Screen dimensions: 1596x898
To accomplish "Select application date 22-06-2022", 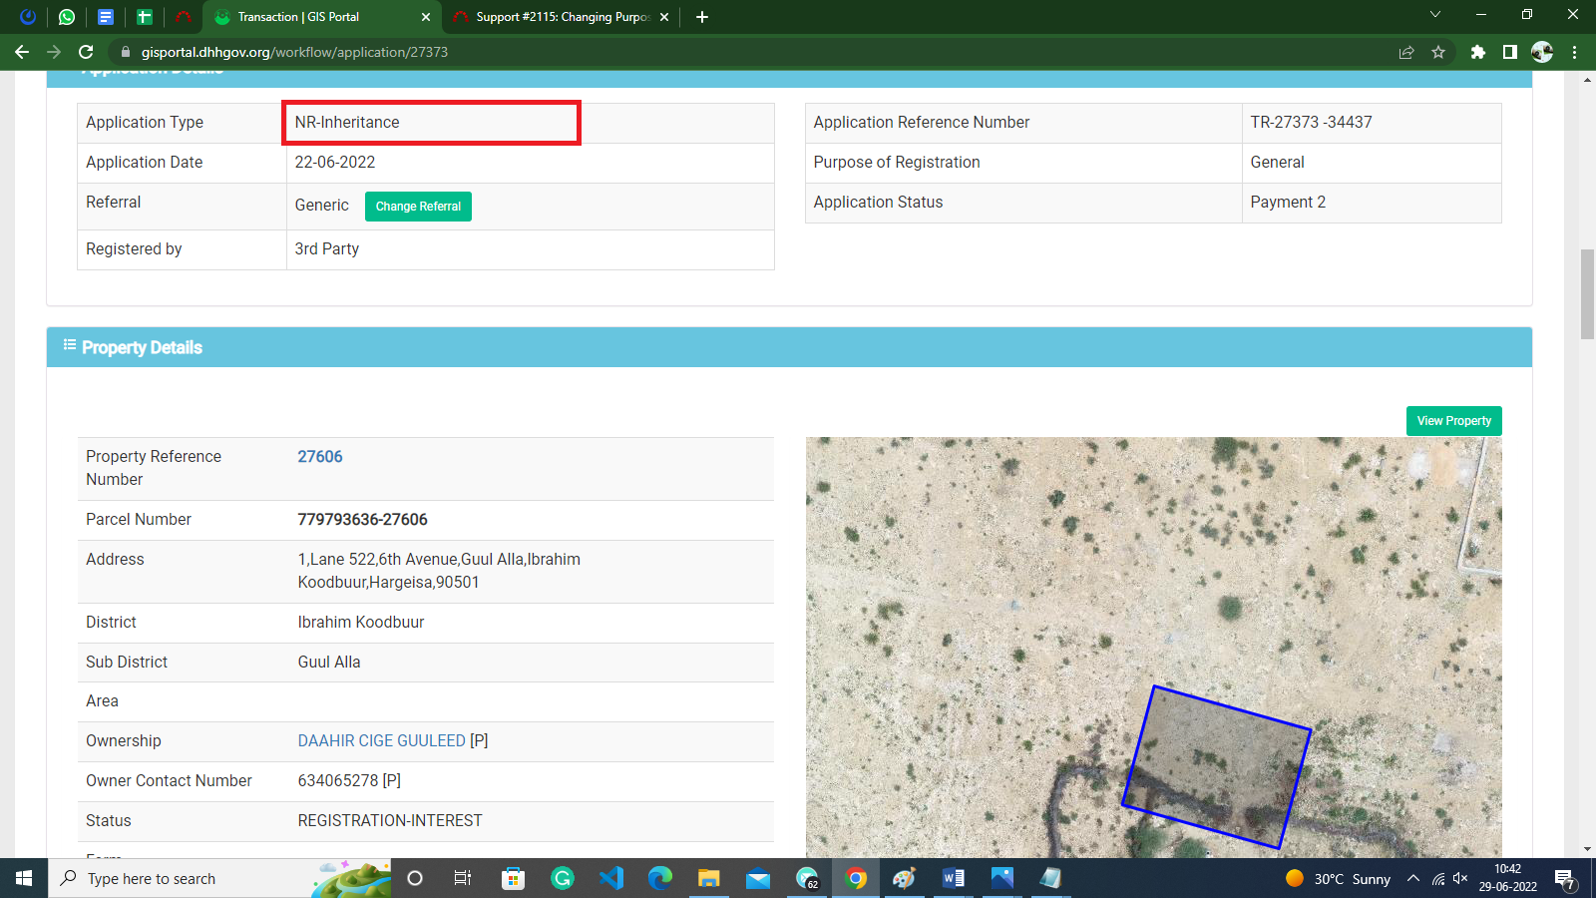I will [x=335, y=163].
